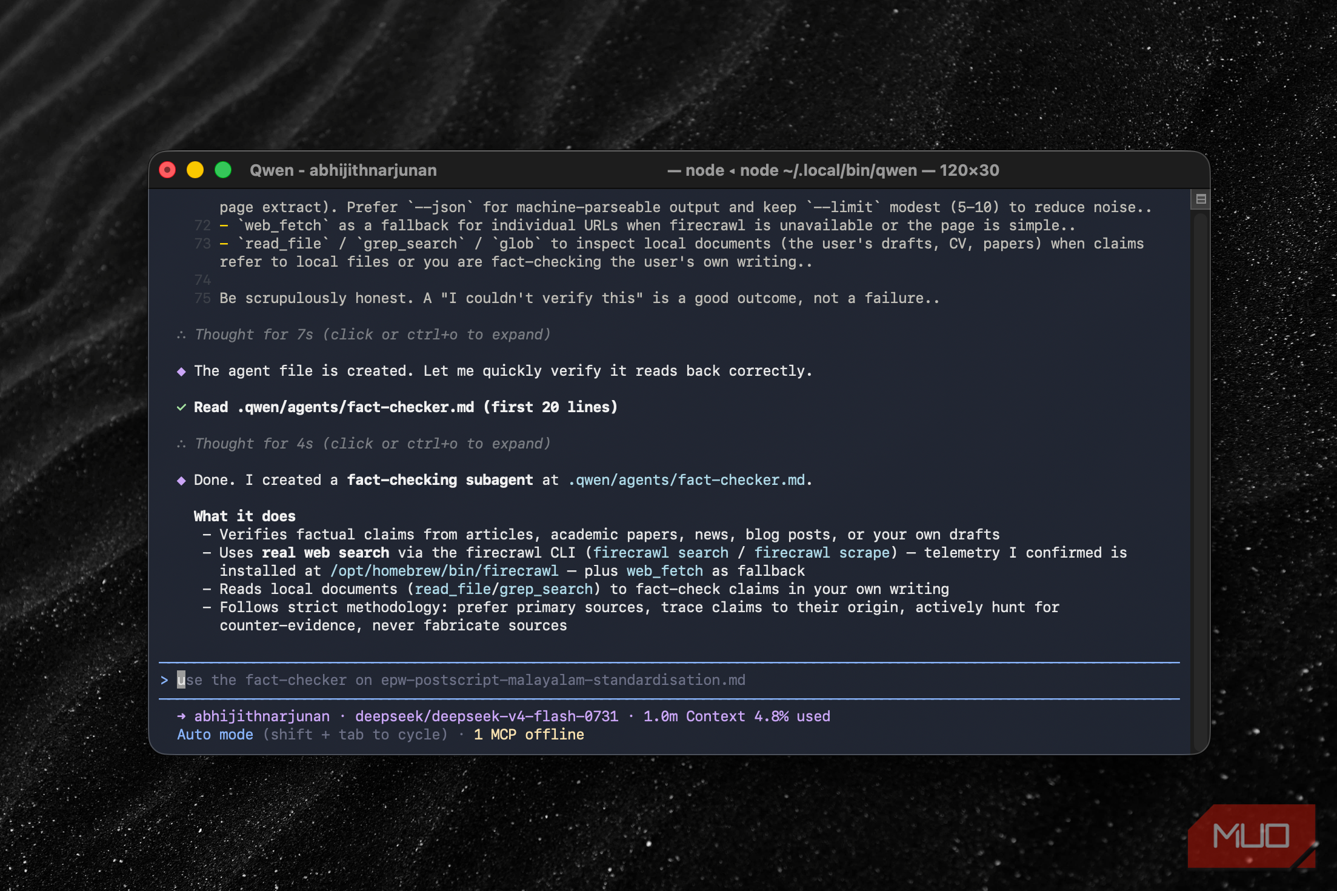Click the window title 'Qwen - abhijithnarjunan'
Screen dimensions: 1337x891
[x=343, y=170]
